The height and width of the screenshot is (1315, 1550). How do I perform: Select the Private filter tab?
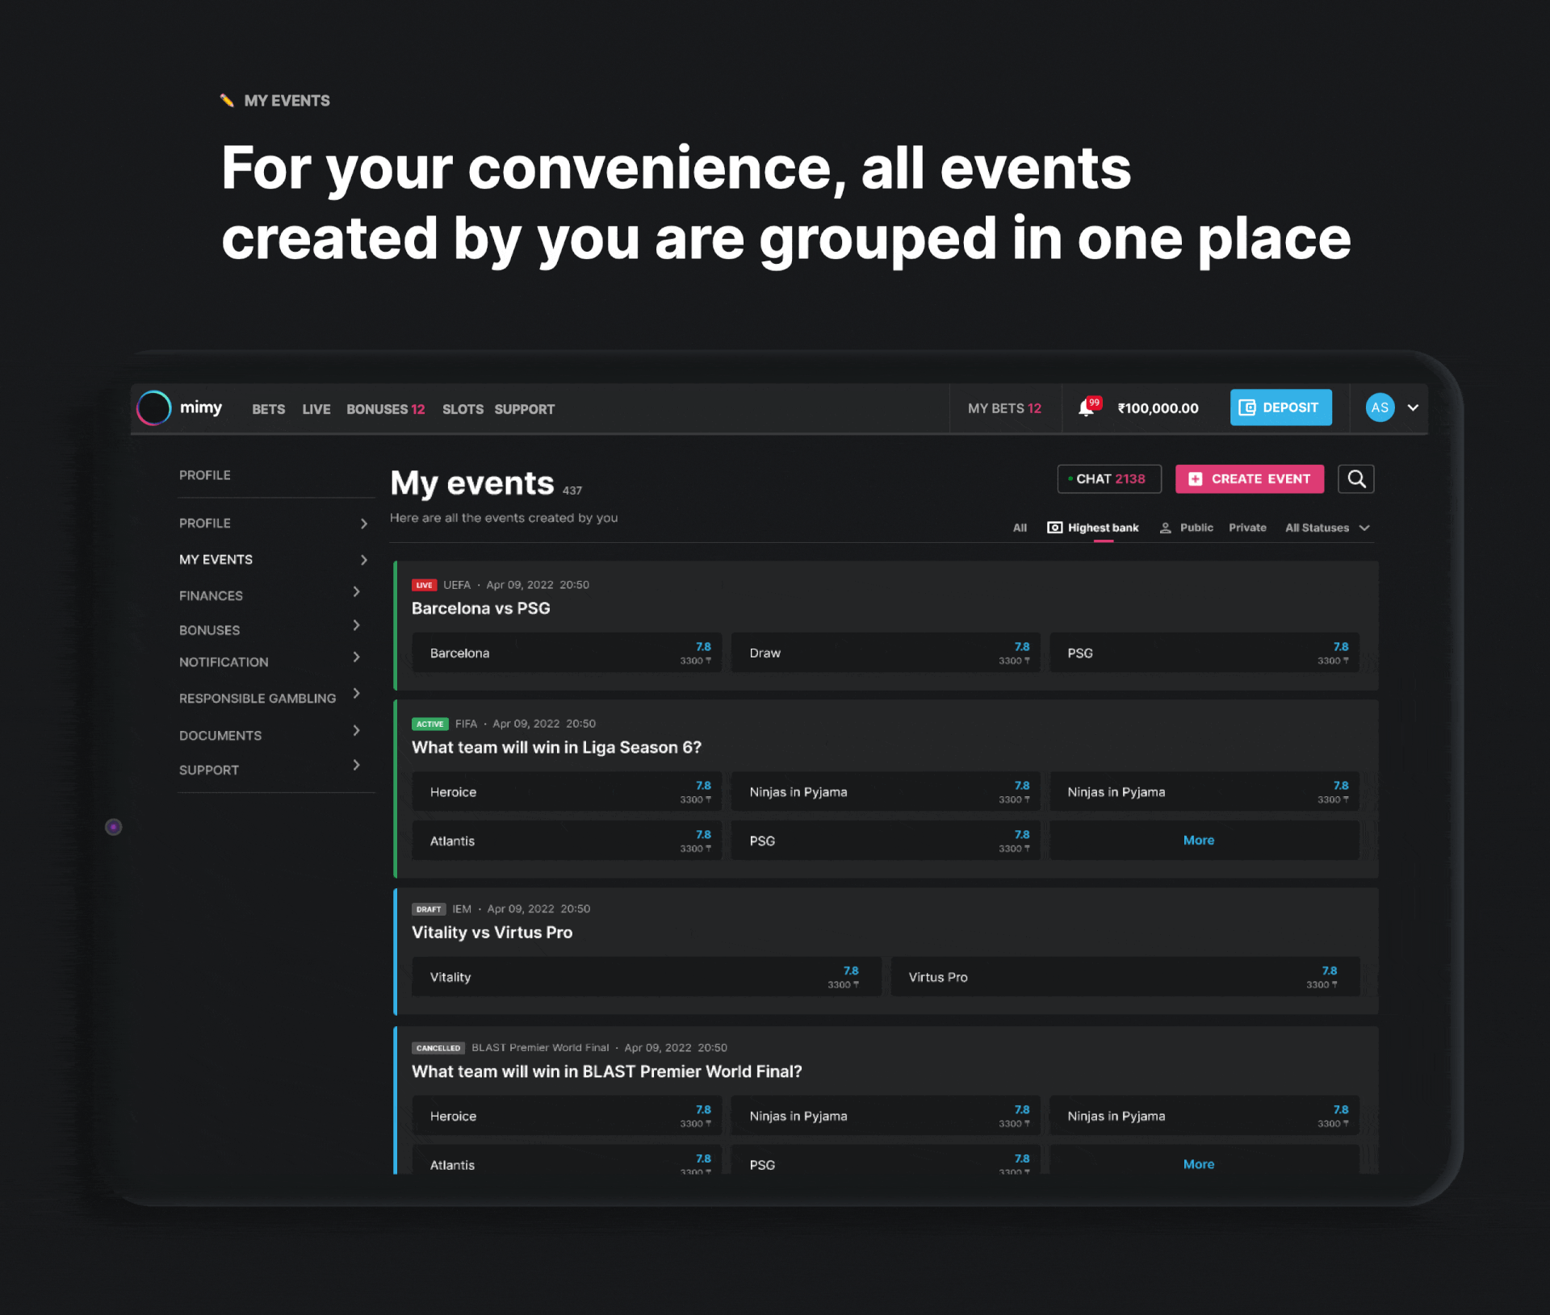coord(1247,528)
